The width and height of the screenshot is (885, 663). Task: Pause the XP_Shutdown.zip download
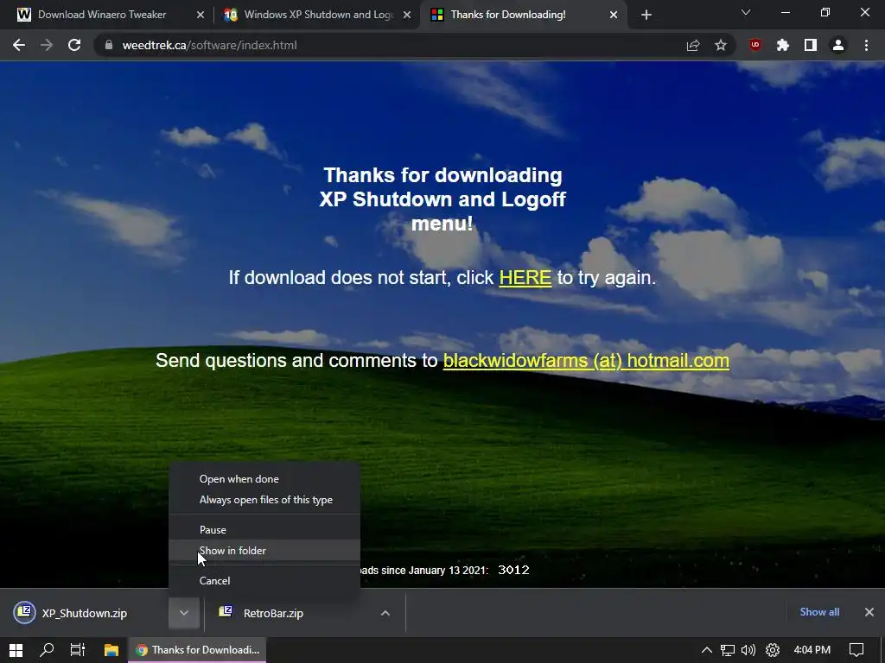coord(264,529)
